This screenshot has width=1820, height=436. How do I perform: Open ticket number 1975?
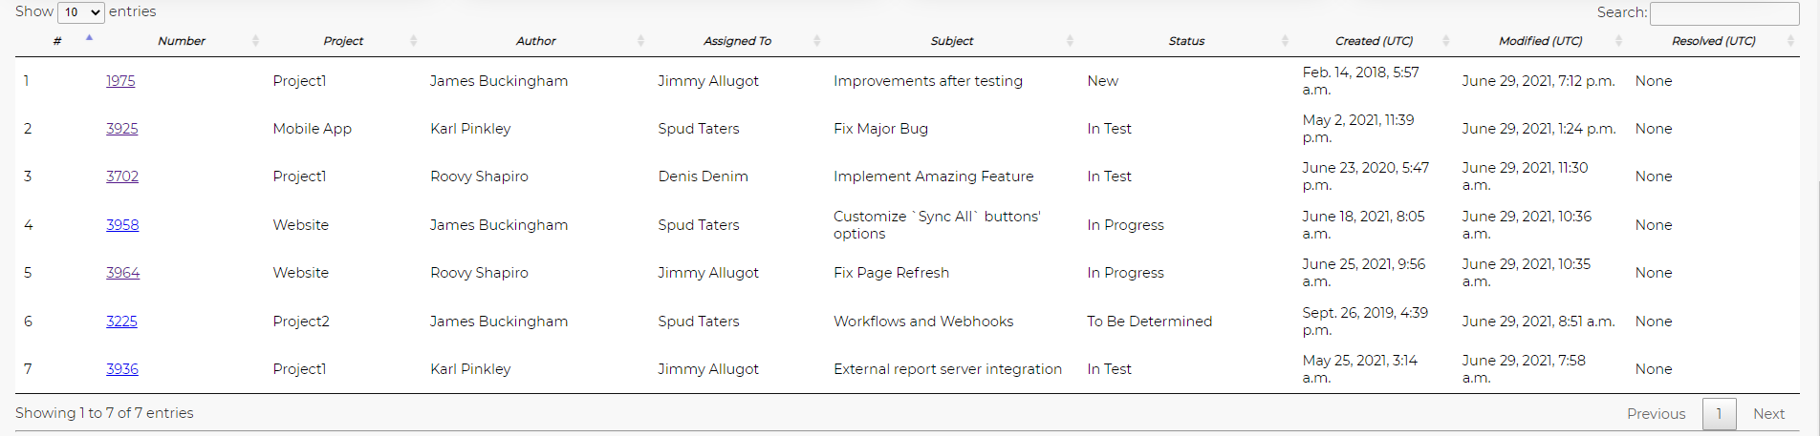click(120, 81)
